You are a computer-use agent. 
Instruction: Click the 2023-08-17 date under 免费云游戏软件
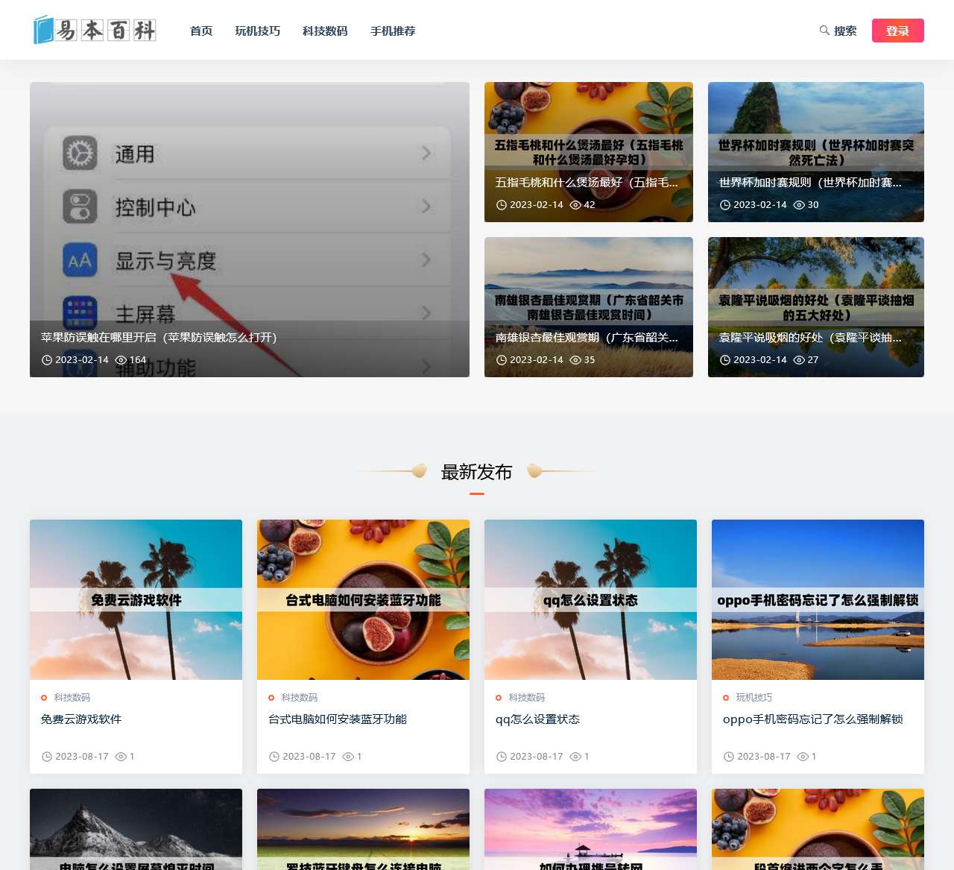pyautogui.click(x=82, y=757)
